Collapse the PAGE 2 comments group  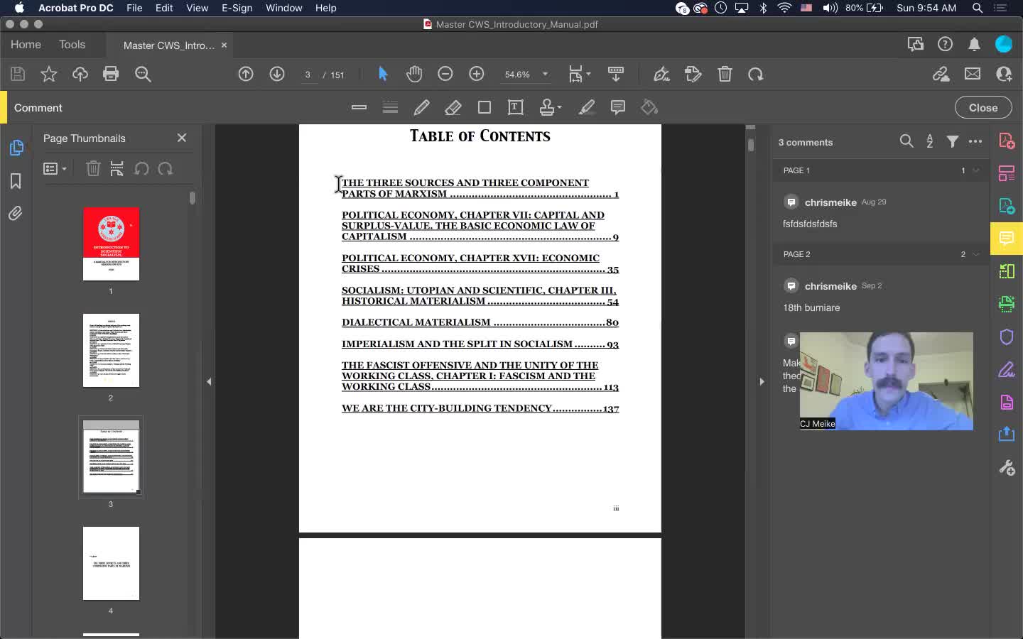(976, 254)
